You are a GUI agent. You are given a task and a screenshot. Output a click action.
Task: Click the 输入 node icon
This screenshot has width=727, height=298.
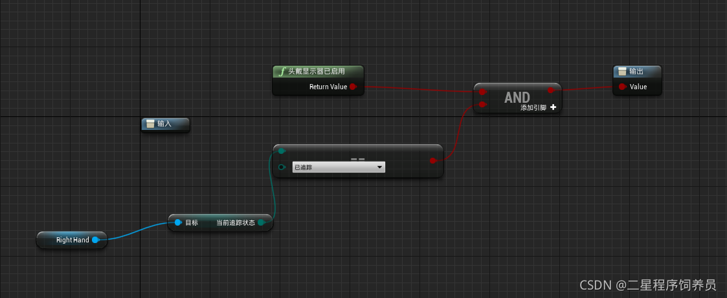pos(151,123)
